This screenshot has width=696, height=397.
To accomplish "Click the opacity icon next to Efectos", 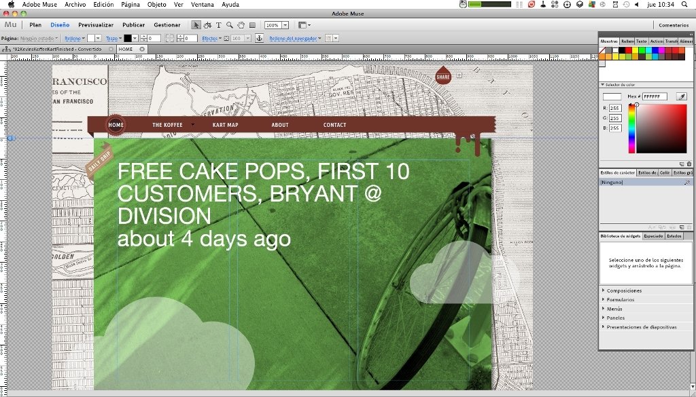I will pos(226,39).
